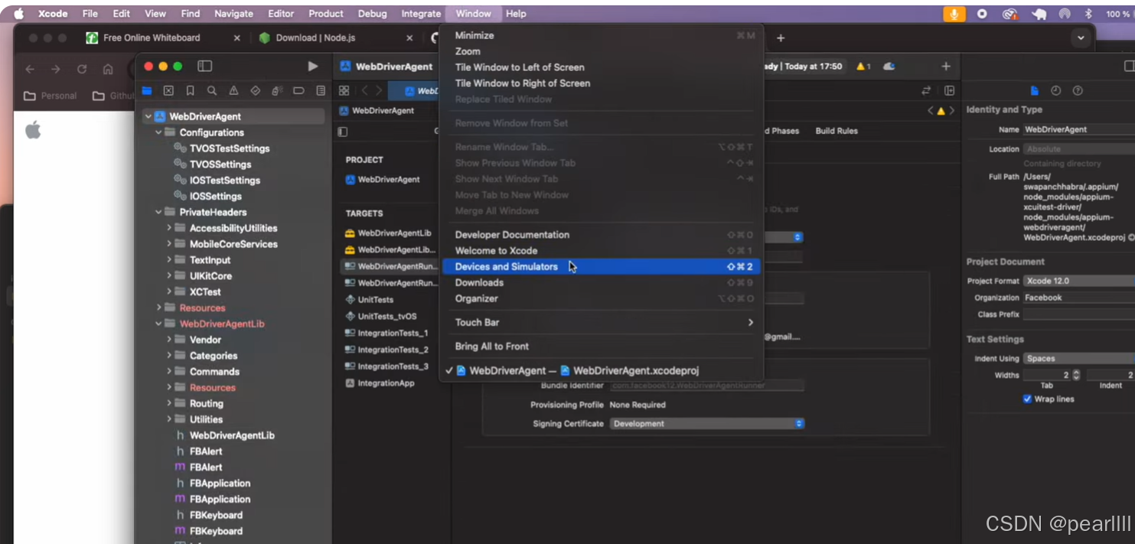Select the File inspector icon
Viewport: 1135px width, 544px height.
(1035, 90)
